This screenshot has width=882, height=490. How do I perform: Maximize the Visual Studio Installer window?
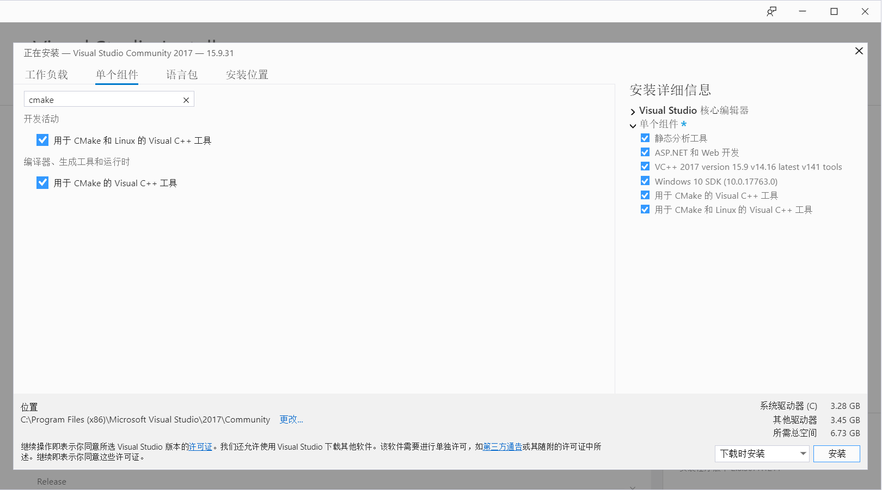pos(834,11)
